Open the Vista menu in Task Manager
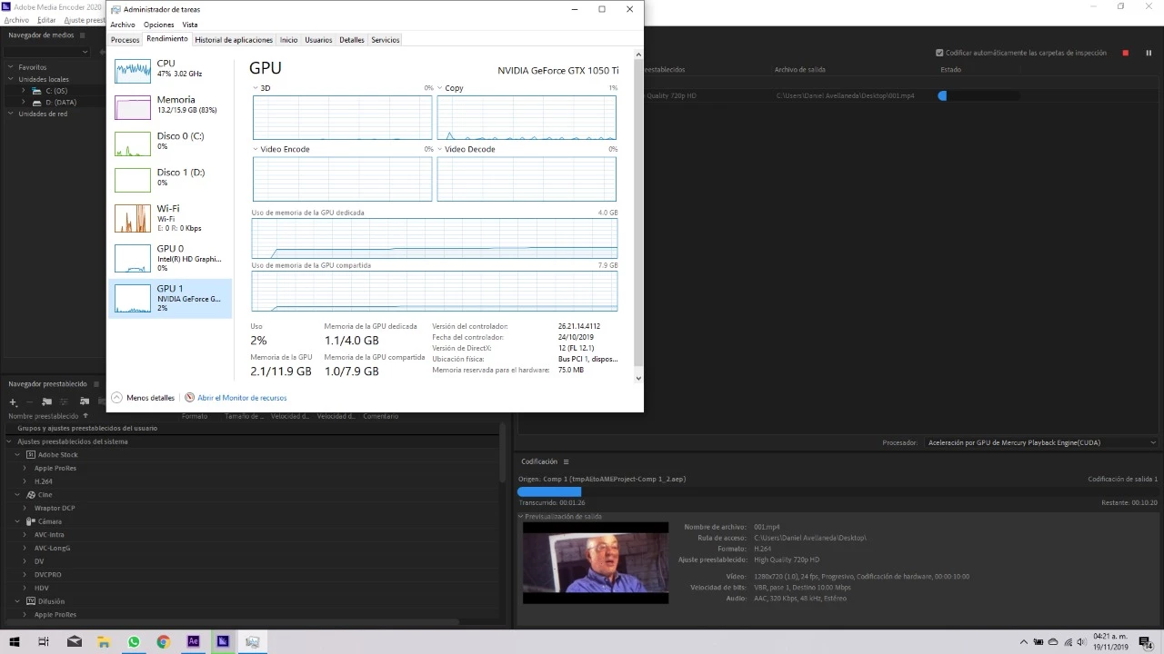 (189, 25)
